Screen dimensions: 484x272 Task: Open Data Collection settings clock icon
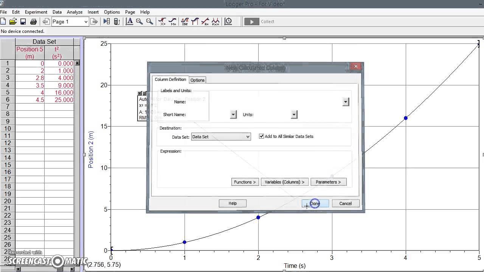click(228, 22)
